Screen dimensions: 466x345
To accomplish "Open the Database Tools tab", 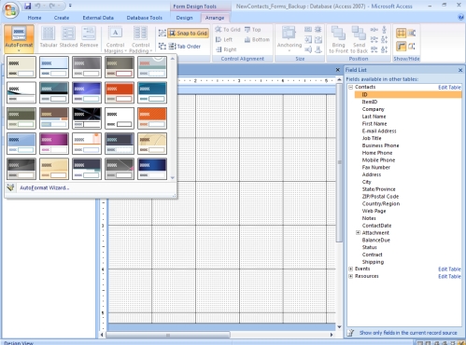I will click(144, 18).
